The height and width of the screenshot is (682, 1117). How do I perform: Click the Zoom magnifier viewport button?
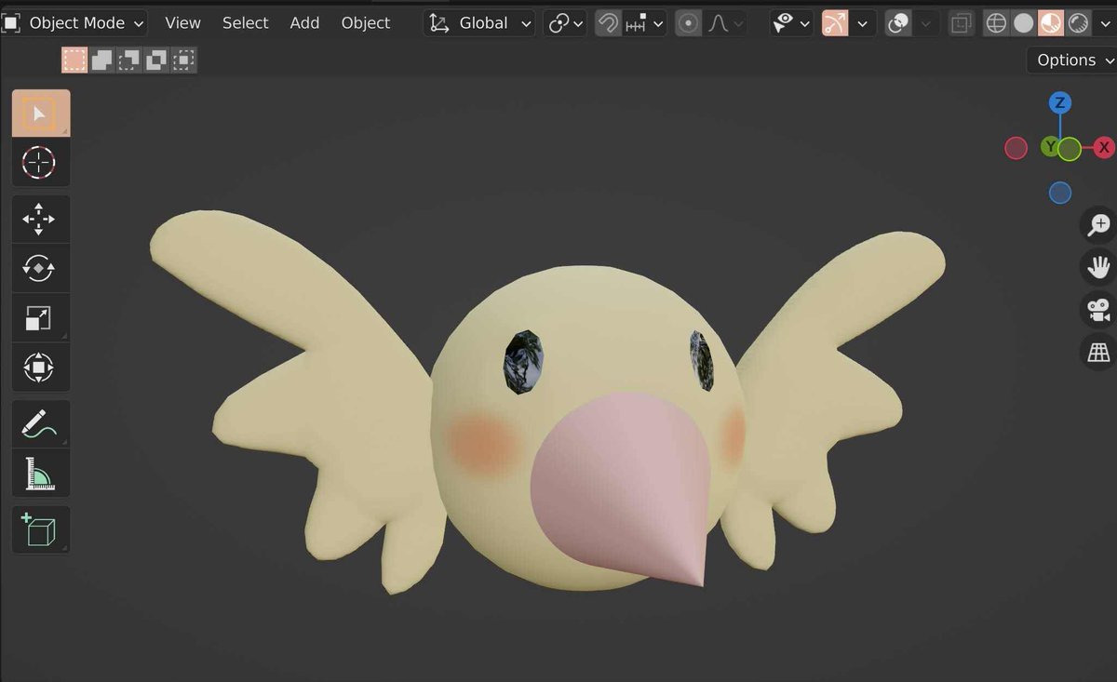tap(1099, 224)
